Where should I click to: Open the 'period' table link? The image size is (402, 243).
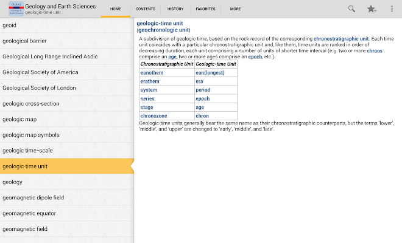point(203,90)
